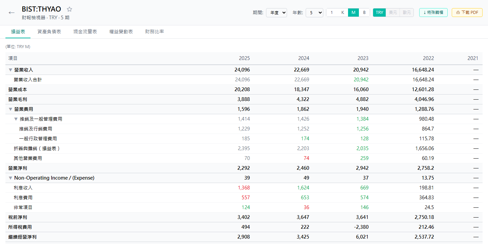The height and width of the screenshot is (244, 488).
Task: Select the 推銷及行銷費用 row label
Action: click(x=36, y=129)
